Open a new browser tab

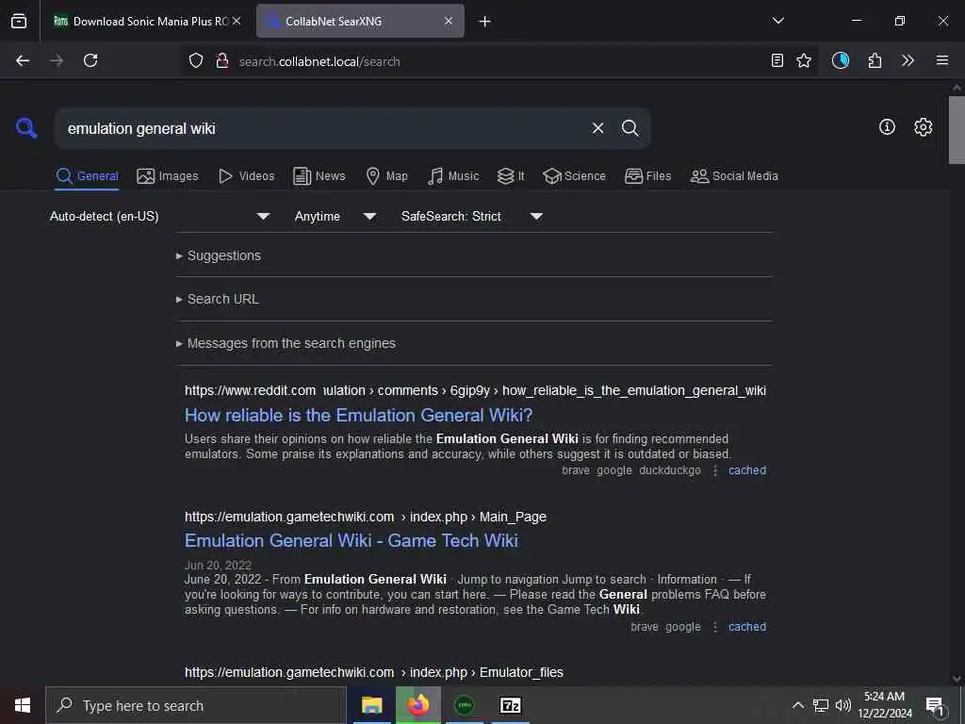tap(485, 22)
